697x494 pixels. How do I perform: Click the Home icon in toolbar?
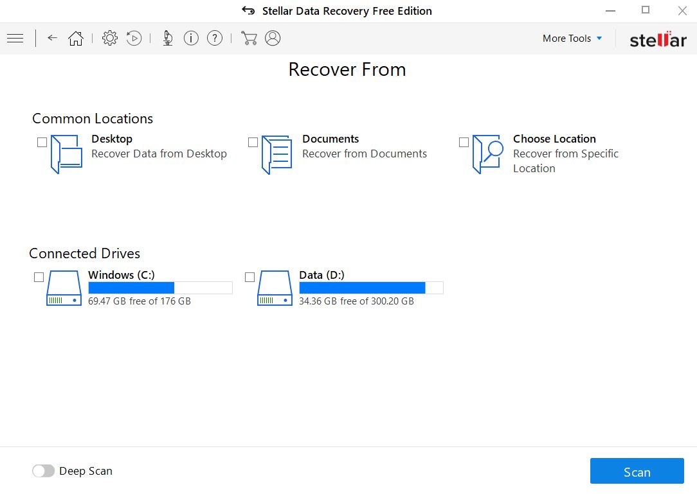pyautogui.click(x=76, y=38)
